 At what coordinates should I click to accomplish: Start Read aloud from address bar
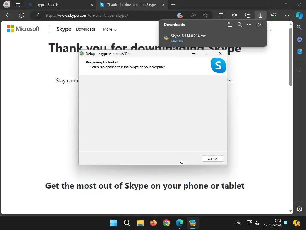[x=193, y=15]
